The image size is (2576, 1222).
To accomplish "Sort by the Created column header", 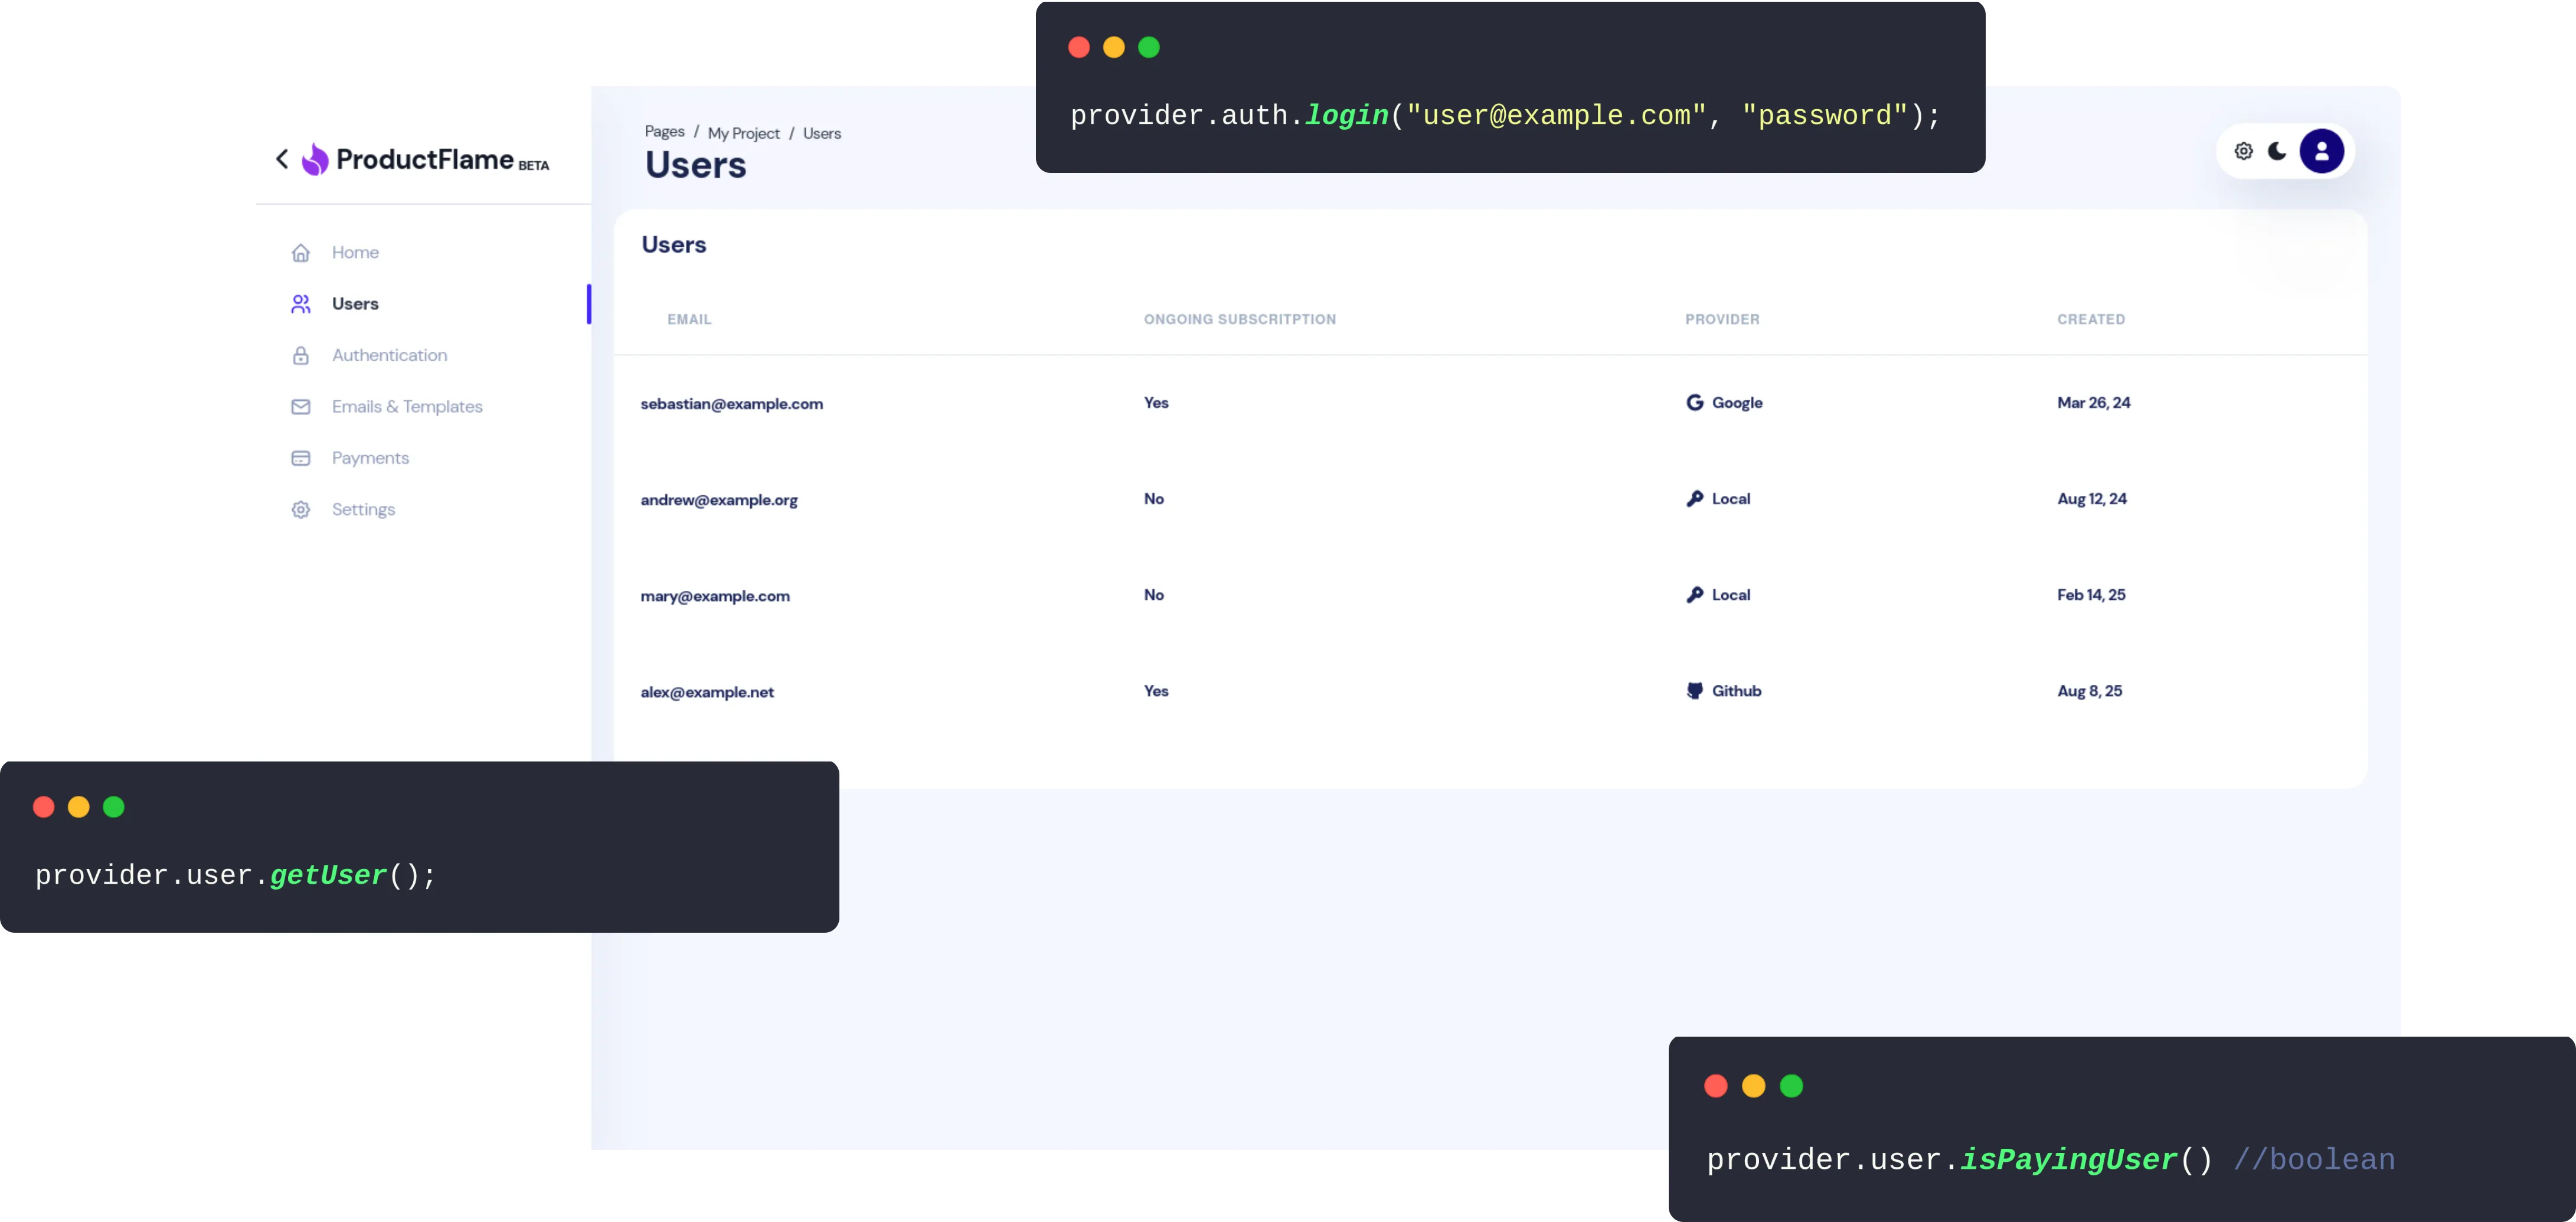I will coord(2090,319).
